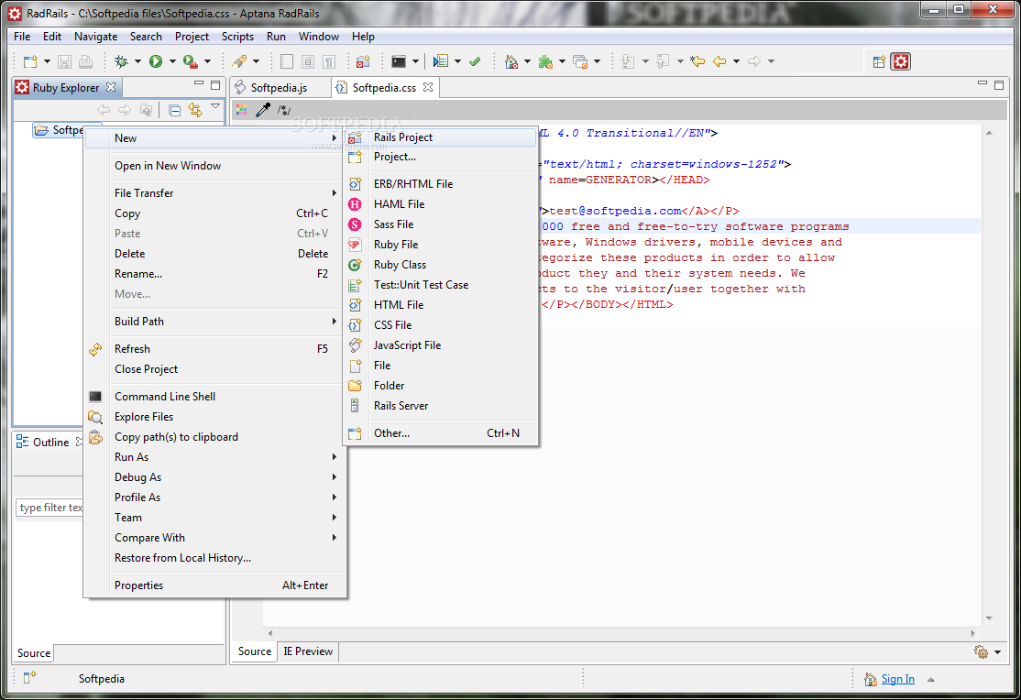Click the Debug bug icon in toolbar
1021x700 pixels.
tap(121, 61)
